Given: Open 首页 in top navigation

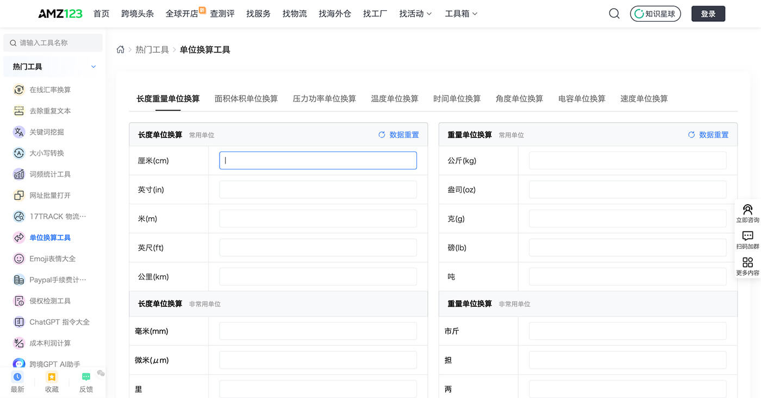Looking at the screenshot, I should pos(102,14).
